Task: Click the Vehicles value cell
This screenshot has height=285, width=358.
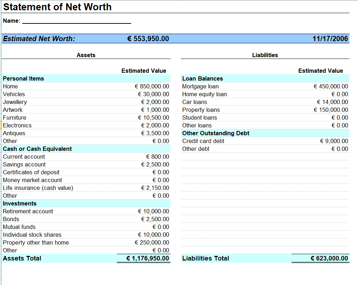Action: pos(153,94)
